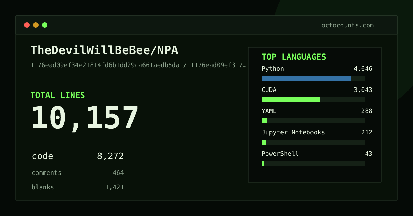This screenshot has height=216, width=413.
Task: Click the green window dot
Action: point(45,25)
